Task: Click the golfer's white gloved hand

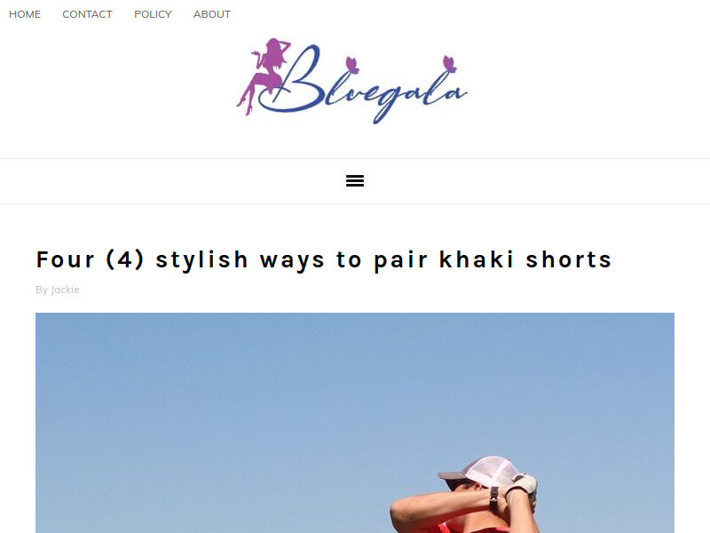Action: tap(522, 487)
